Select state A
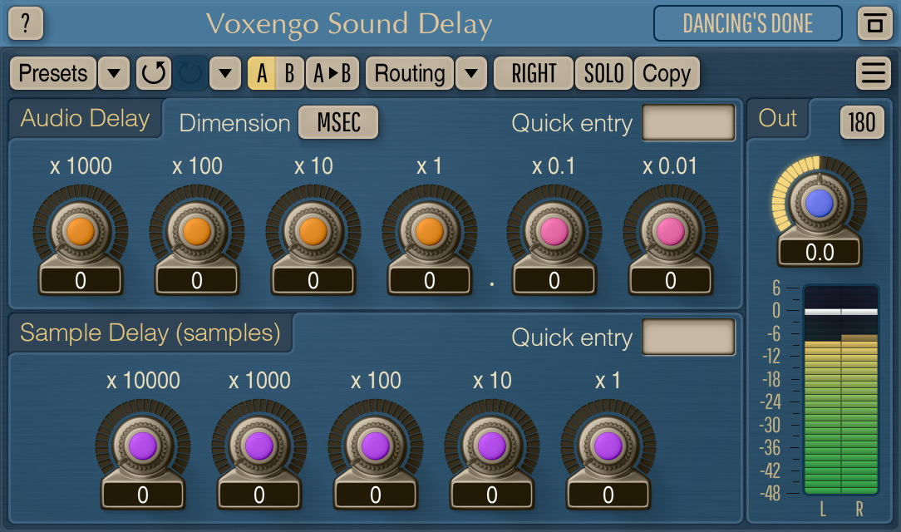Screen dimensions: 901x532 pyautogui.click(x=262, y=73)
